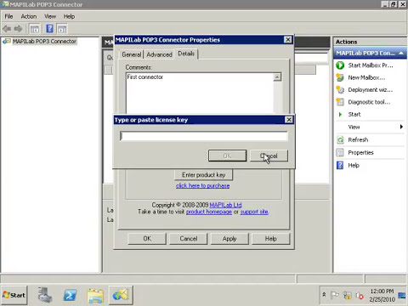
Task: Close the Type or paste license key dialog
Action: point(289,120)
